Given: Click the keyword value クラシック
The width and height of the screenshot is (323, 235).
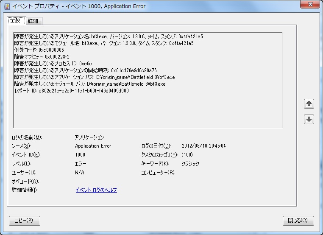Looking at the screenshot, I should [190, 164].
